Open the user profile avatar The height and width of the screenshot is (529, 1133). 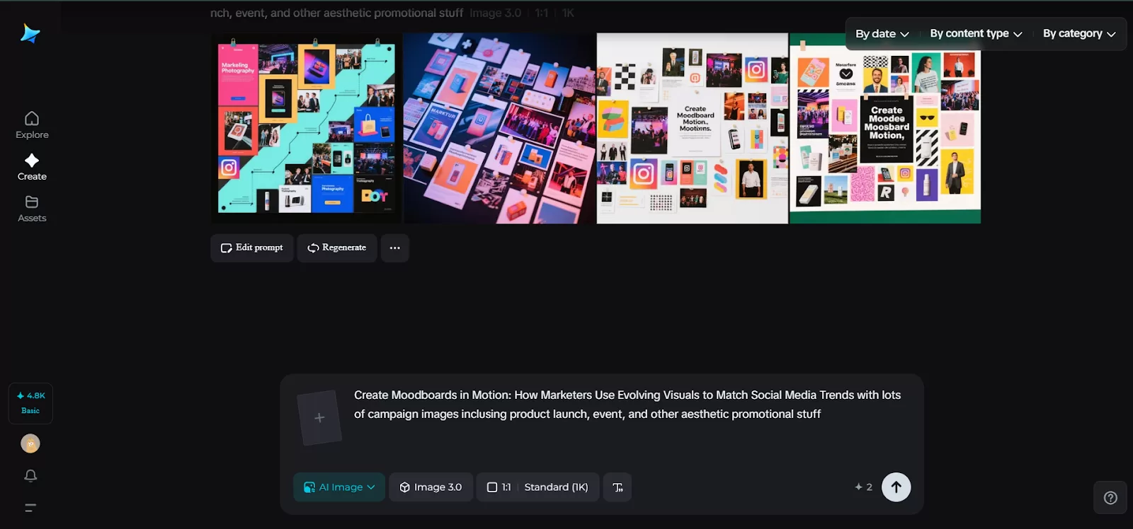pos(30,443)
